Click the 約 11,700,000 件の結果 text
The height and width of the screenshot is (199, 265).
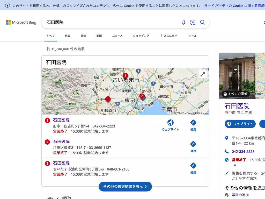pos(65,49)
